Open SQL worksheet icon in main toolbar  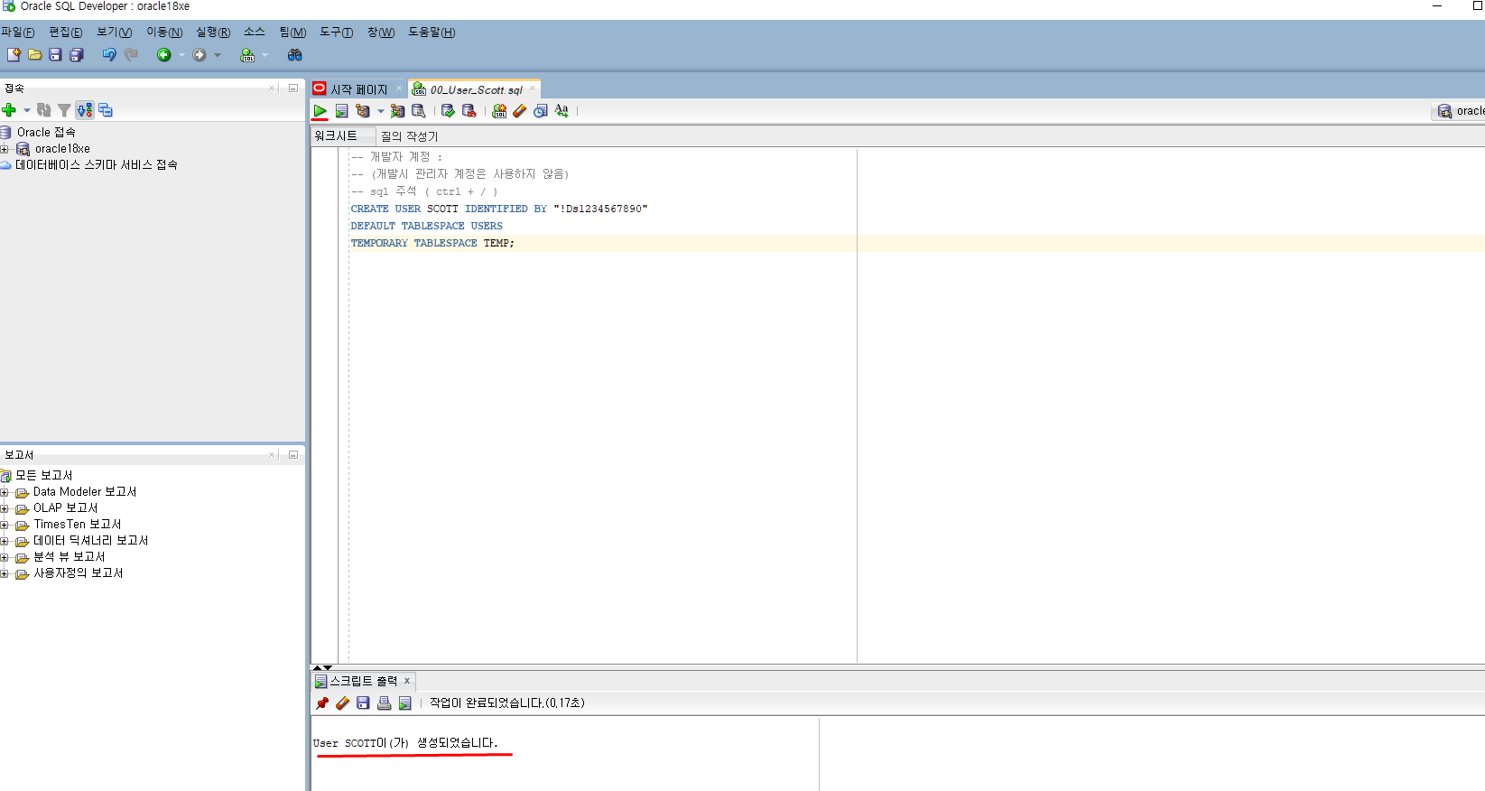(247, 55)
